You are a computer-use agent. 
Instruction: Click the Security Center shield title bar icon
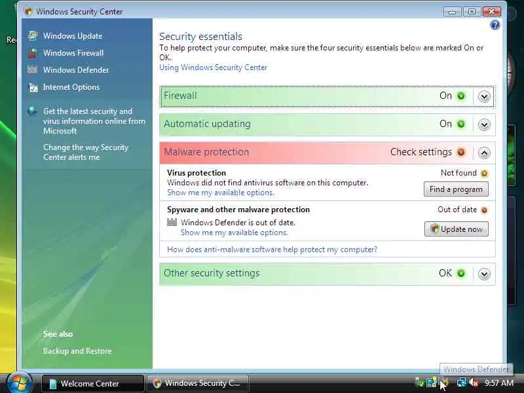pyautogui.click(x=28, y=11)
